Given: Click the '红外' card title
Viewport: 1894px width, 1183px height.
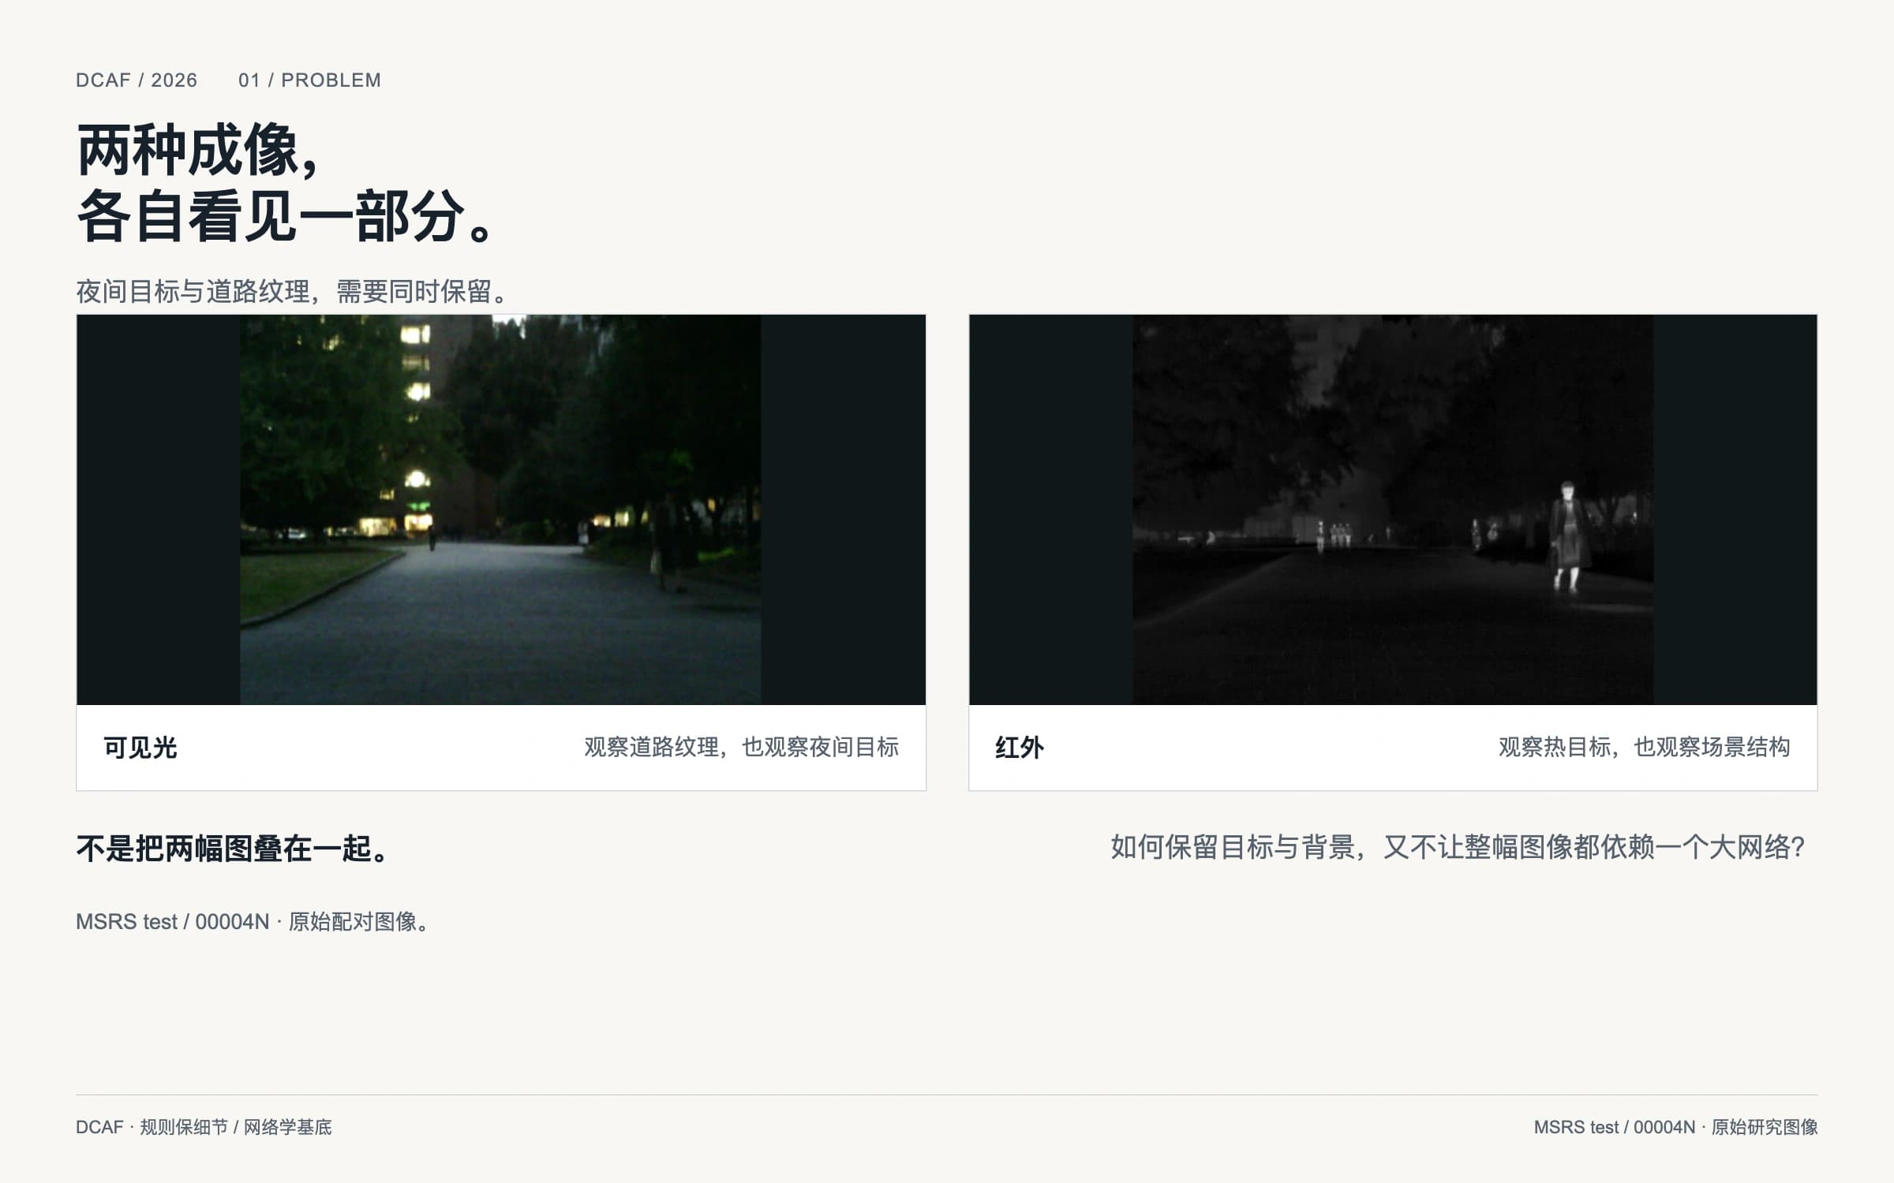Looking at the screenshot, I should (1020, 748).
